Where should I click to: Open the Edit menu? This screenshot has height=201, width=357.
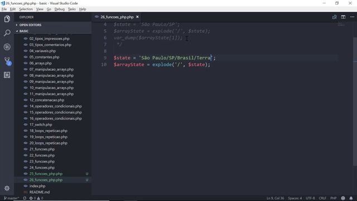[x=13, y=9]
